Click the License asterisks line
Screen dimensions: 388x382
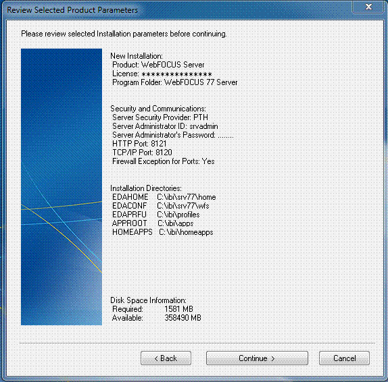click(x=162, y=74)
